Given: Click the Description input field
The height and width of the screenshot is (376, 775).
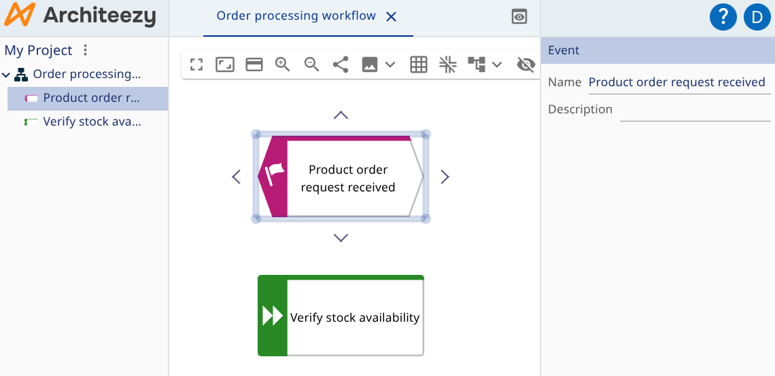Looking at the screenshot, I should (695, 110).
